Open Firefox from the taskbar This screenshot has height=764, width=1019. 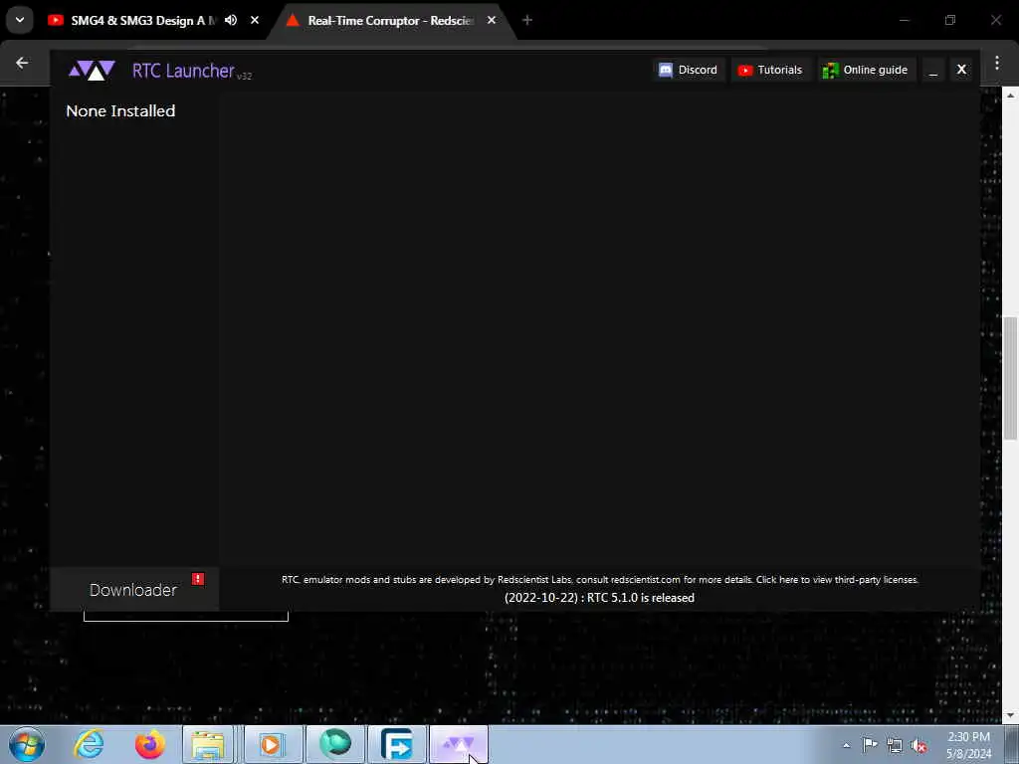coord(149,744)
